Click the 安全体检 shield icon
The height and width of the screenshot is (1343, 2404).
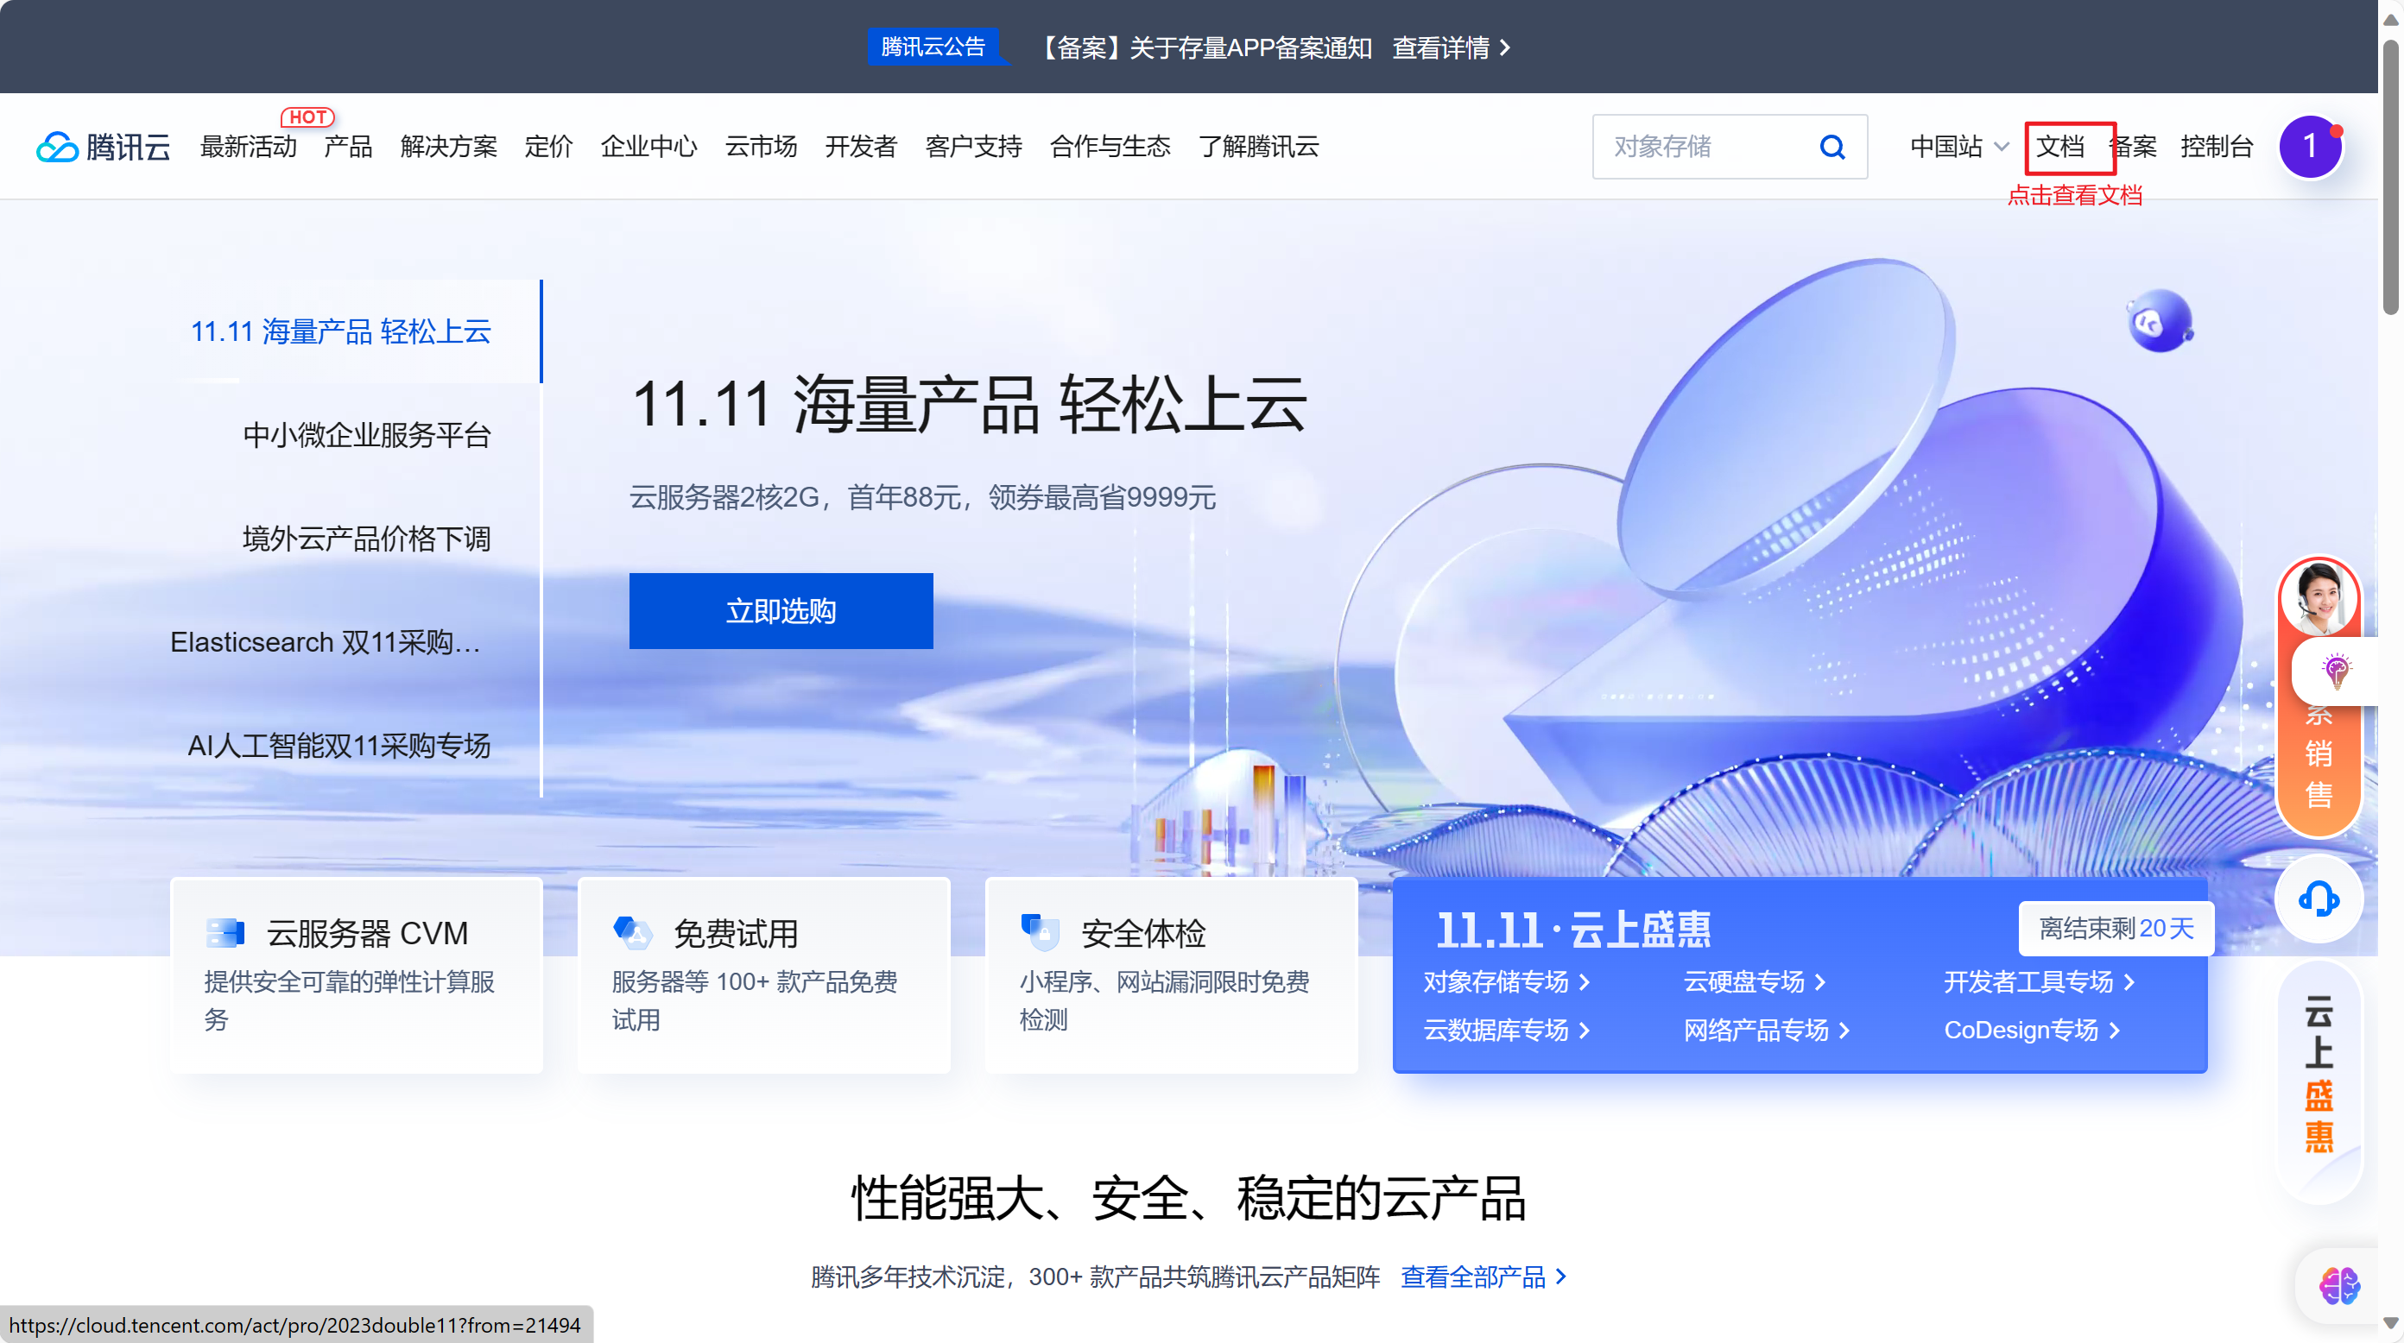point(1040,931)
